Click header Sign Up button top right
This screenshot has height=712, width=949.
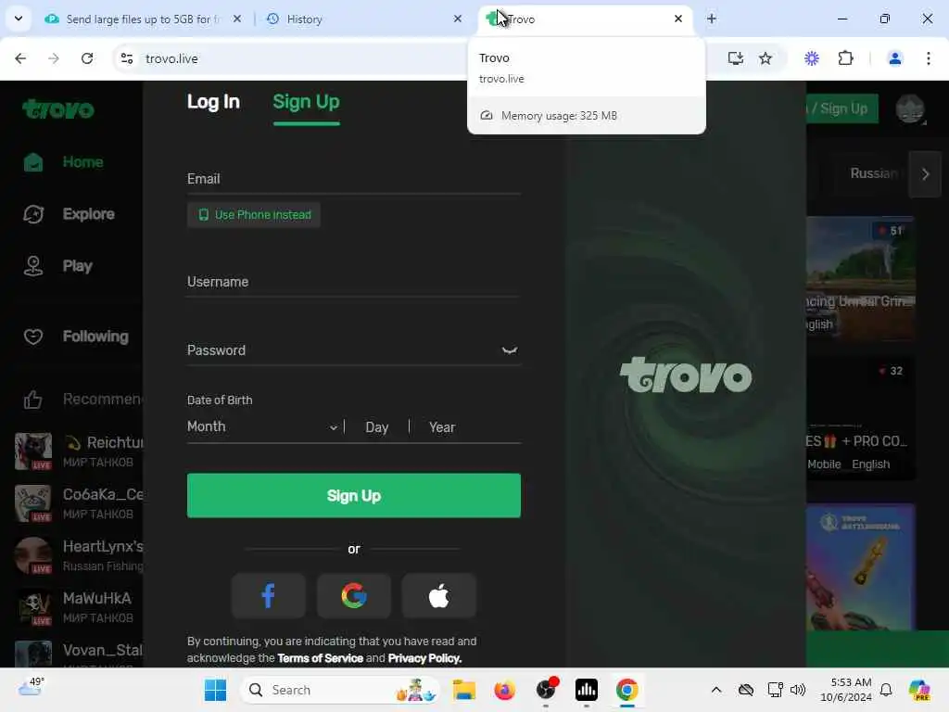(x=841, y=109)
